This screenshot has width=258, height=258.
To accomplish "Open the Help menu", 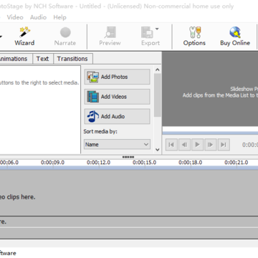I will [x=59, y=17].
